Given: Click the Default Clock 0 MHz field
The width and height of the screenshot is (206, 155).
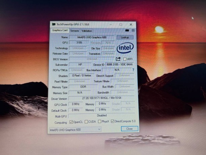Looking at the screenshot, I should point(76,110).
